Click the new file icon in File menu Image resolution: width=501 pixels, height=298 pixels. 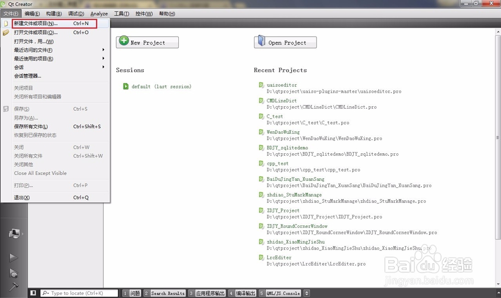[6, 24]
